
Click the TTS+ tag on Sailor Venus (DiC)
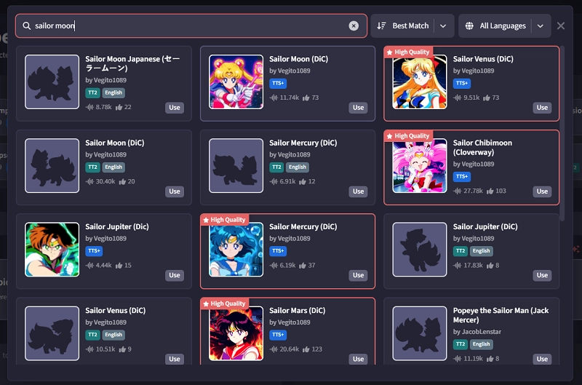point(462,83)
